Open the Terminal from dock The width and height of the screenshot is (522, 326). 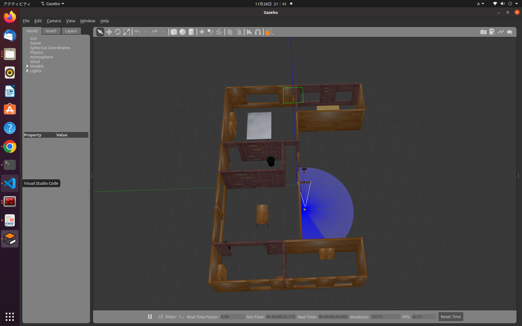tap(10, 165)
